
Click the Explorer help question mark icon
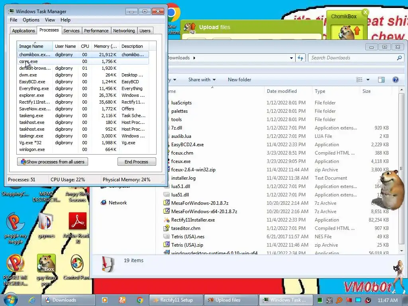point(395,80)
